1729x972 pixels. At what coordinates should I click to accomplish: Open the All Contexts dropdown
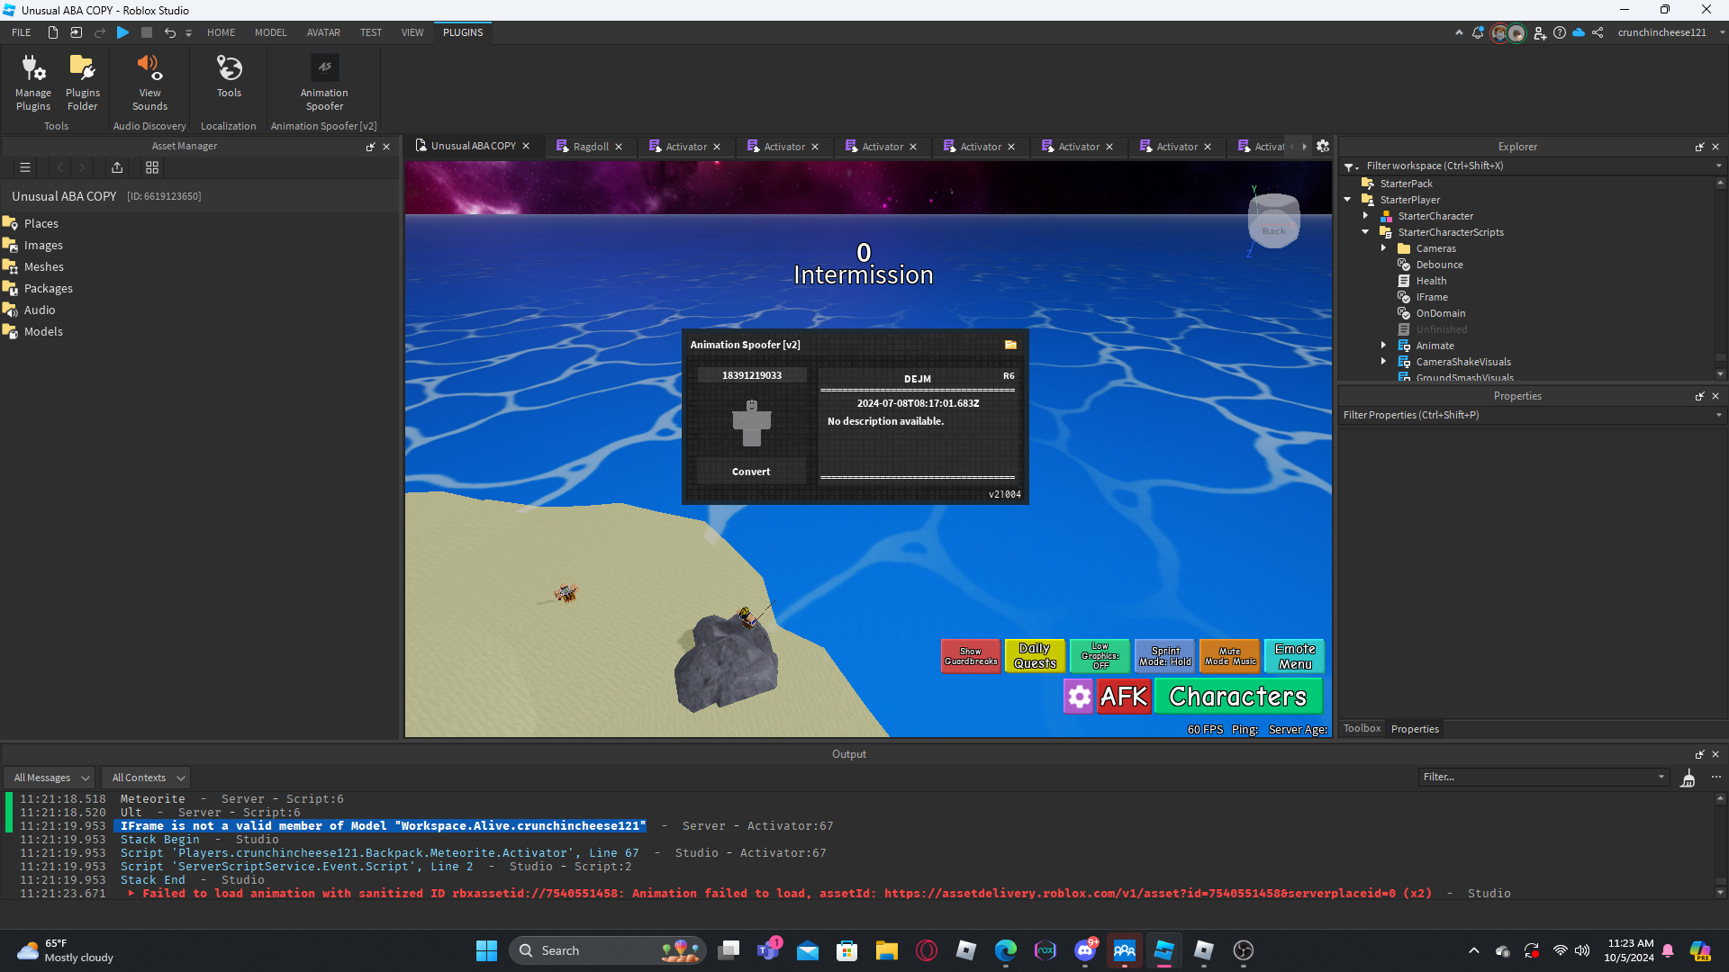click(x=148, y=778)
